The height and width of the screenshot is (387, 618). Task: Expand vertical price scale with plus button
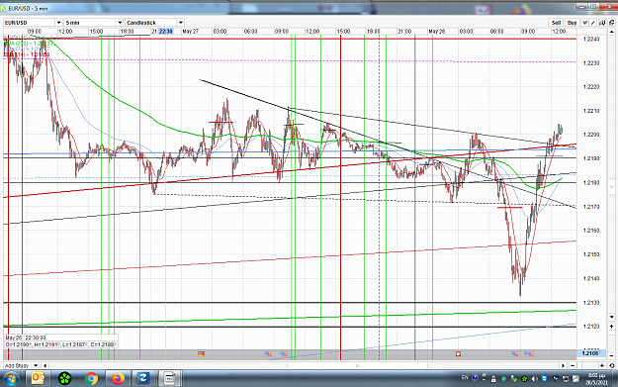[612, 327]
